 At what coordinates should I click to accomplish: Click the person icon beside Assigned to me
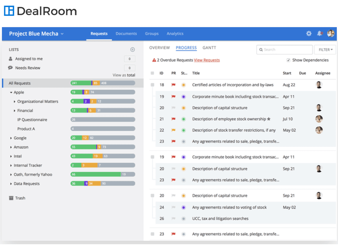tap(10, 59)
